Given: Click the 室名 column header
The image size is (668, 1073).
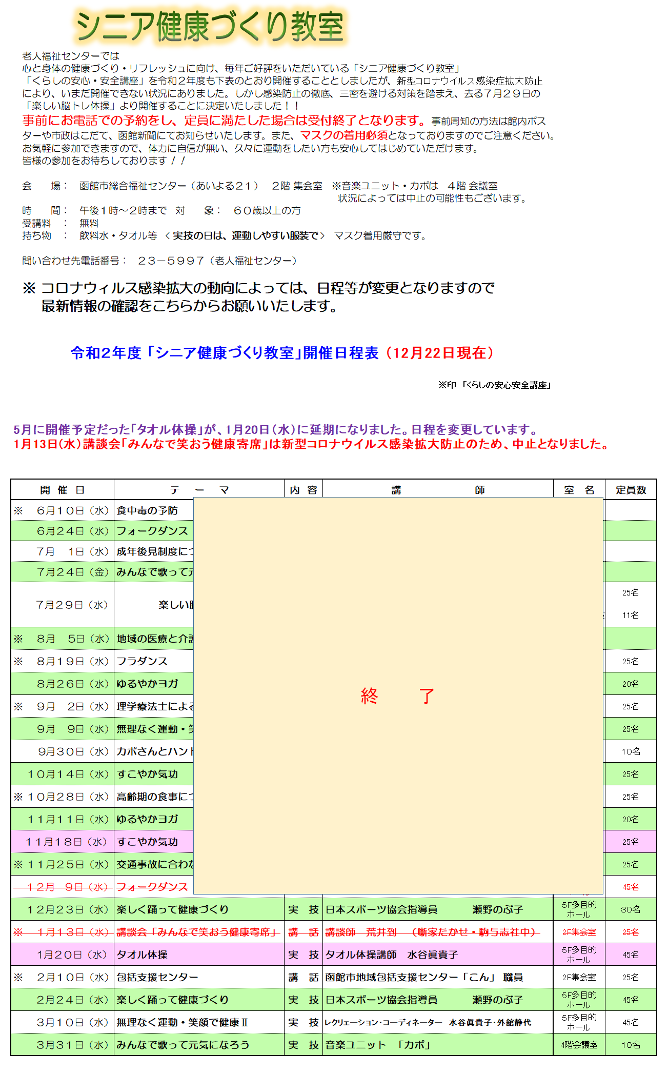Looking at the screenshot, I should pyautogui.click(x=579, y=490).
